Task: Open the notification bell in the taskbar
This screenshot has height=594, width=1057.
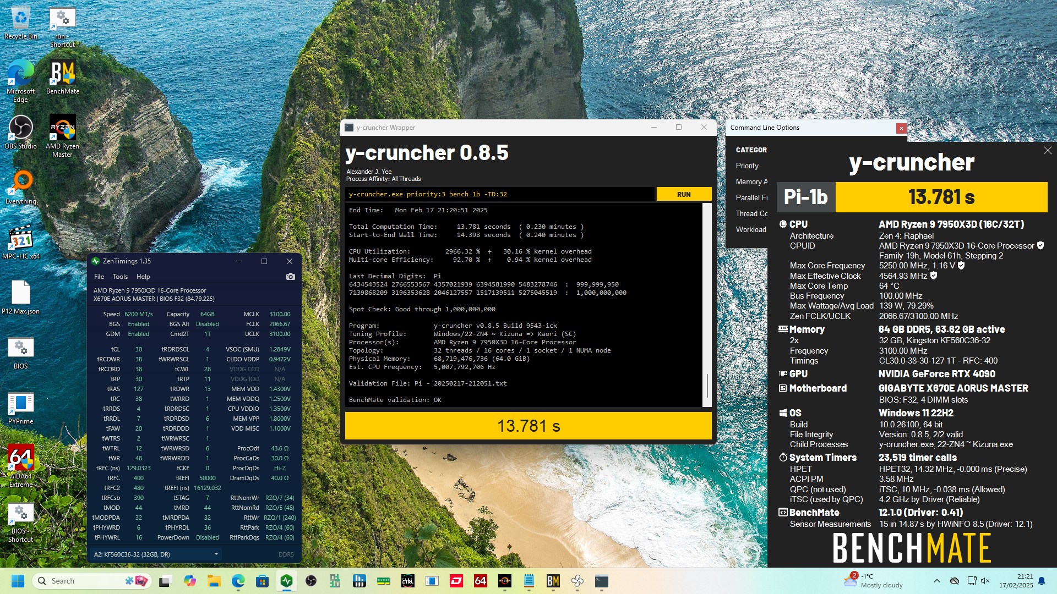Action: 1042,581
